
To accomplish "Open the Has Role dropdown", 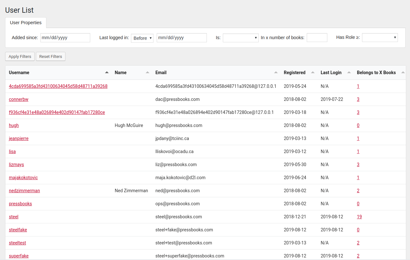I will click(x=380, y=38).
